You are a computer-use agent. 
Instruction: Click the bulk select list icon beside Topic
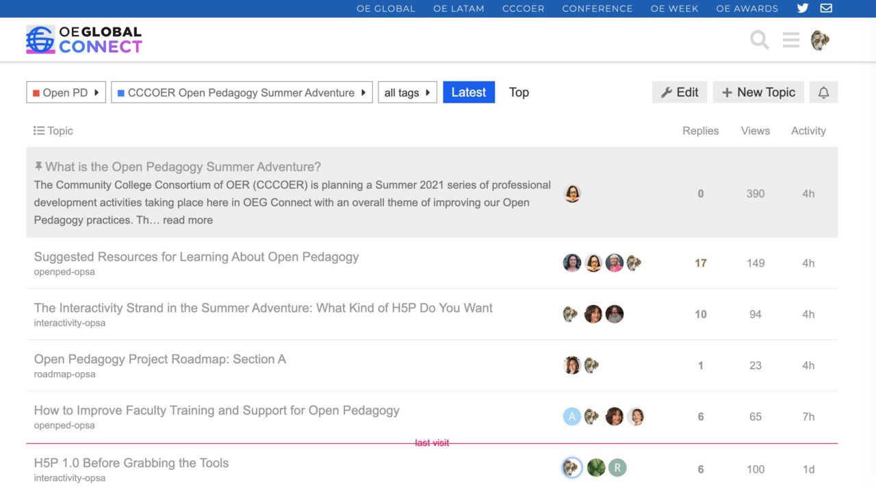(x=39, y=131)
